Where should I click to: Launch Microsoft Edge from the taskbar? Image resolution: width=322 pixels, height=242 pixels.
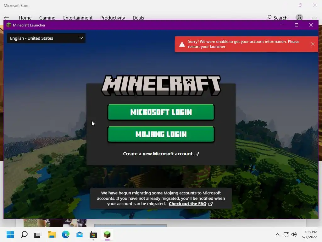click(65, 234)
